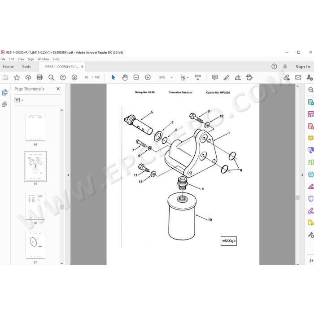Select the Hand pan tool

tap(125, 77)
